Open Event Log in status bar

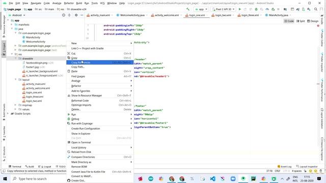[x=284, y=166]
